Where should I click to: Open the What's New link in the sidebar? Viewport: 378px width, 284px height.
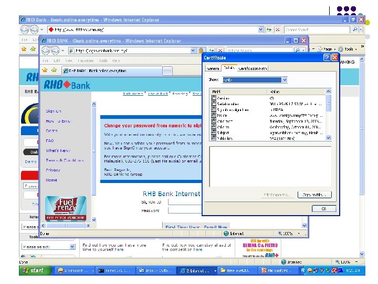(58, 150)
